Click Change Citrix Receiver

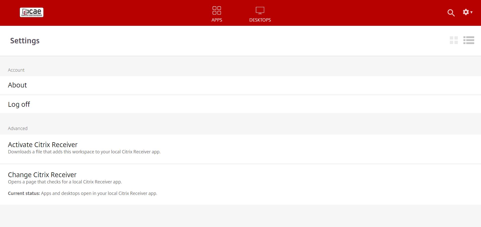pos(241,185)
